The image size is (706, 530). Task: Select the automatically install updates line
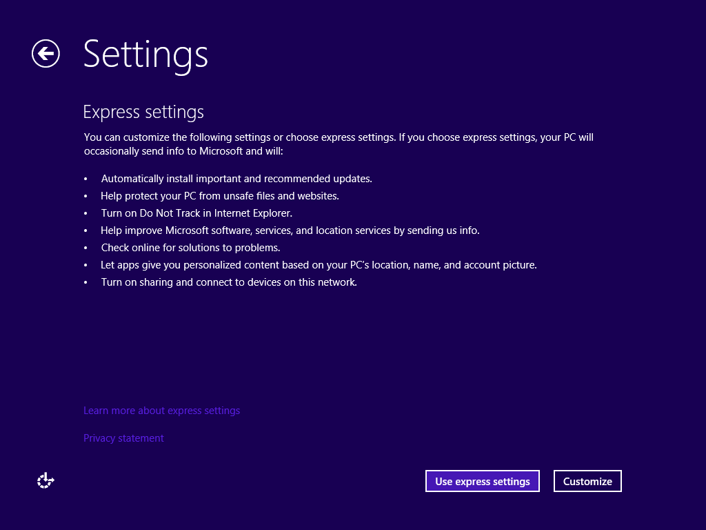point(236,179)
